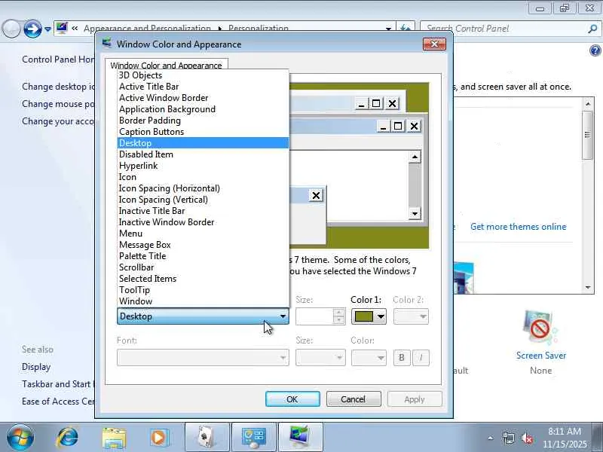Select Palette Title entry
Viewport: 603px width, 452px height.
pos(203,256)
